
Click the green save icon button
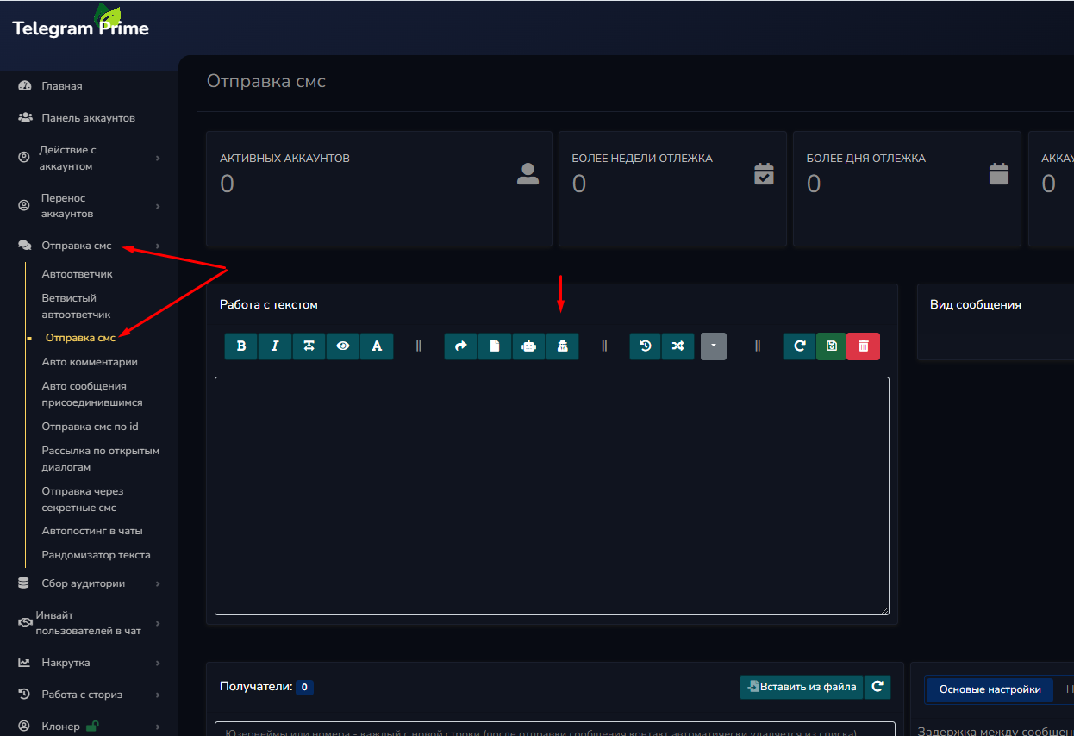click(831, 346)
